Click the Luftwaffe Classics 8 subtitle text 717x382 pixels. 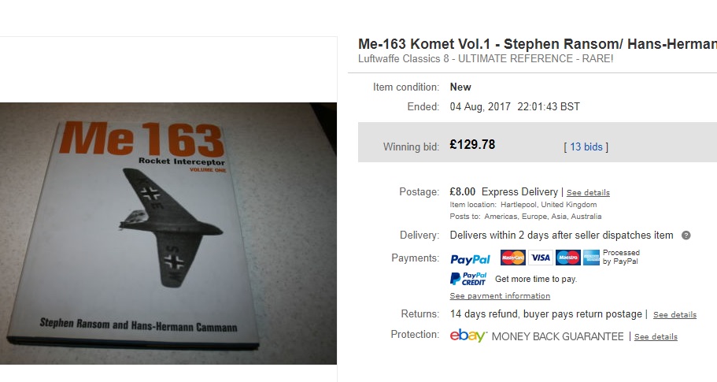pos(486,58)
